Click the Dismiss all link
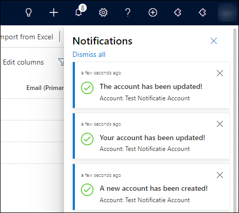The height and width of the screenshot is (213, 239). click(89, 54)
